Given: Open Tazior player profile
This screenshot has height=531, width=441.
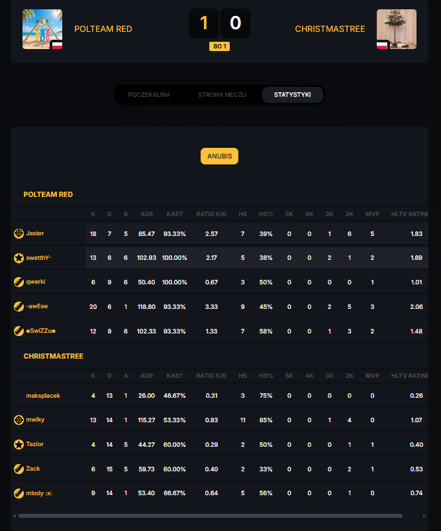Looking at the screenshot, I should pyautogui.click(x=35, y=444).
